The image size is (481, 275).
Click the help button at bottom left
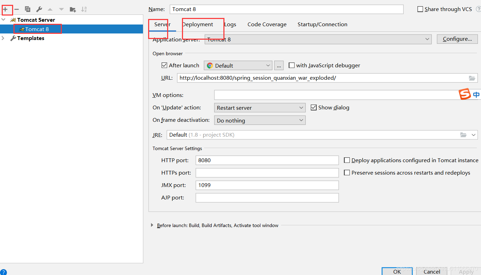(3, 272)
